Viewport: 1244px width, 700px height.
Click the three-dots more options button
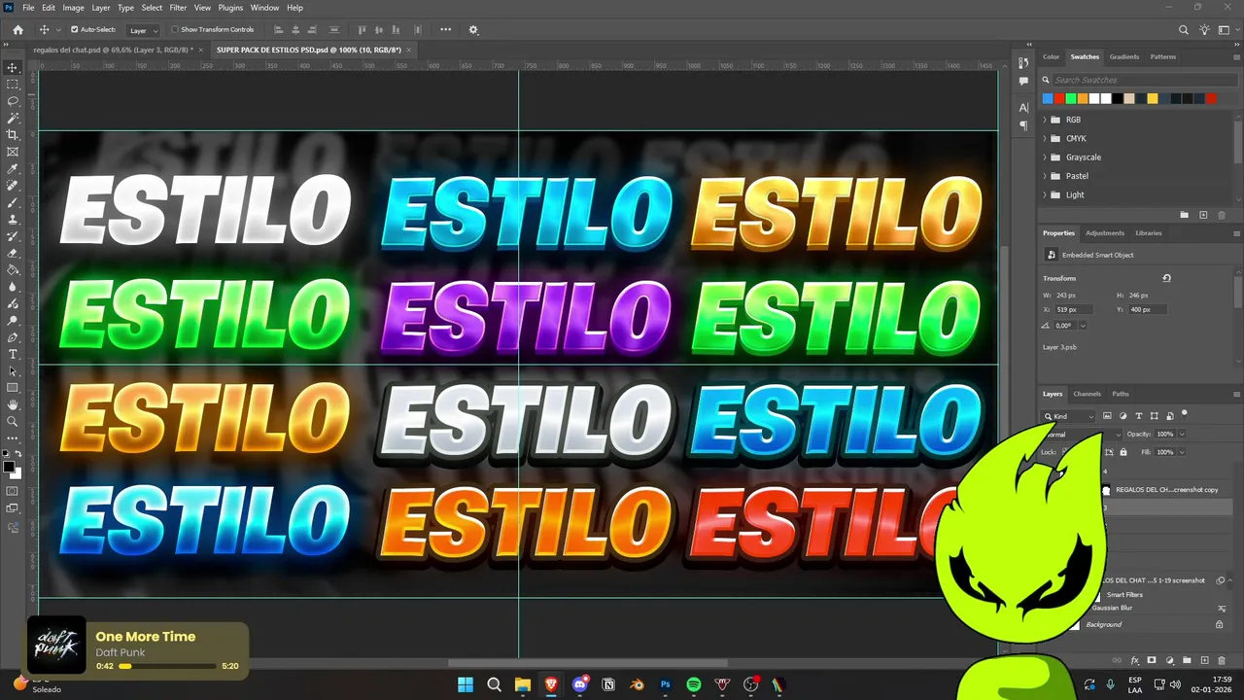coord(445,29)
